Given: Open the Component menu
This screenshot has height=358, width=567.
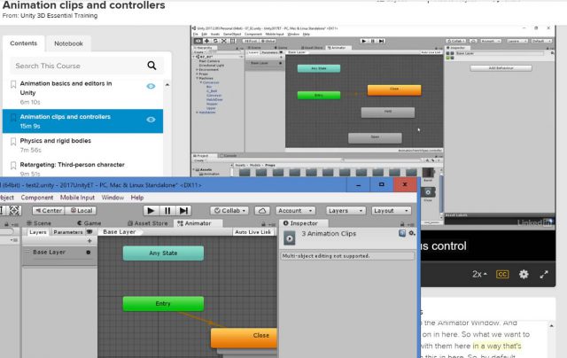Looking at the screenshot, I should 37,198.
